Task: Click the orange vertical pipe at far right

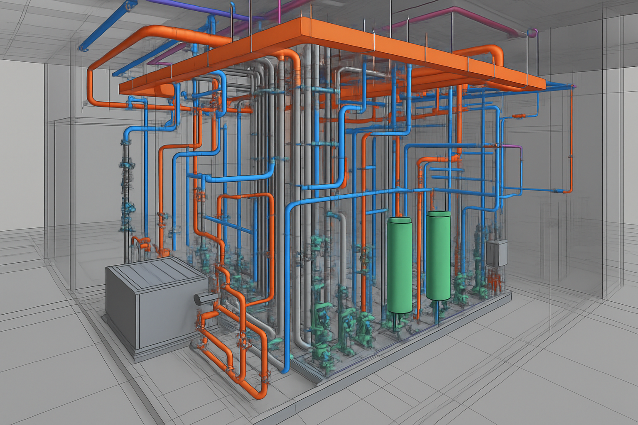Action: pos(572,137)
